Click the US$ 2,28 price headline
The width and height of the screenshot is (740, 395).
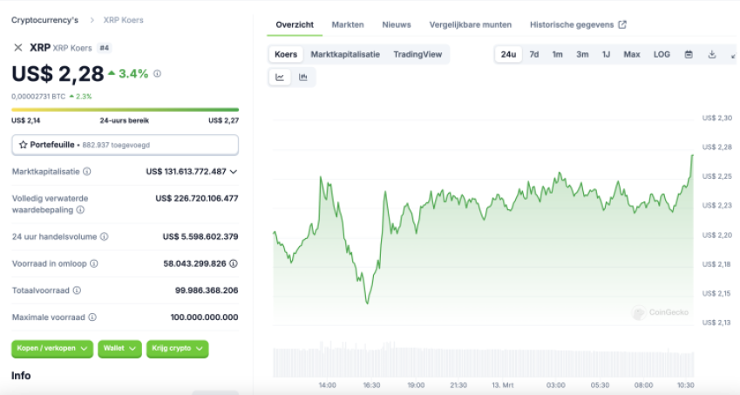coord(58,73)
